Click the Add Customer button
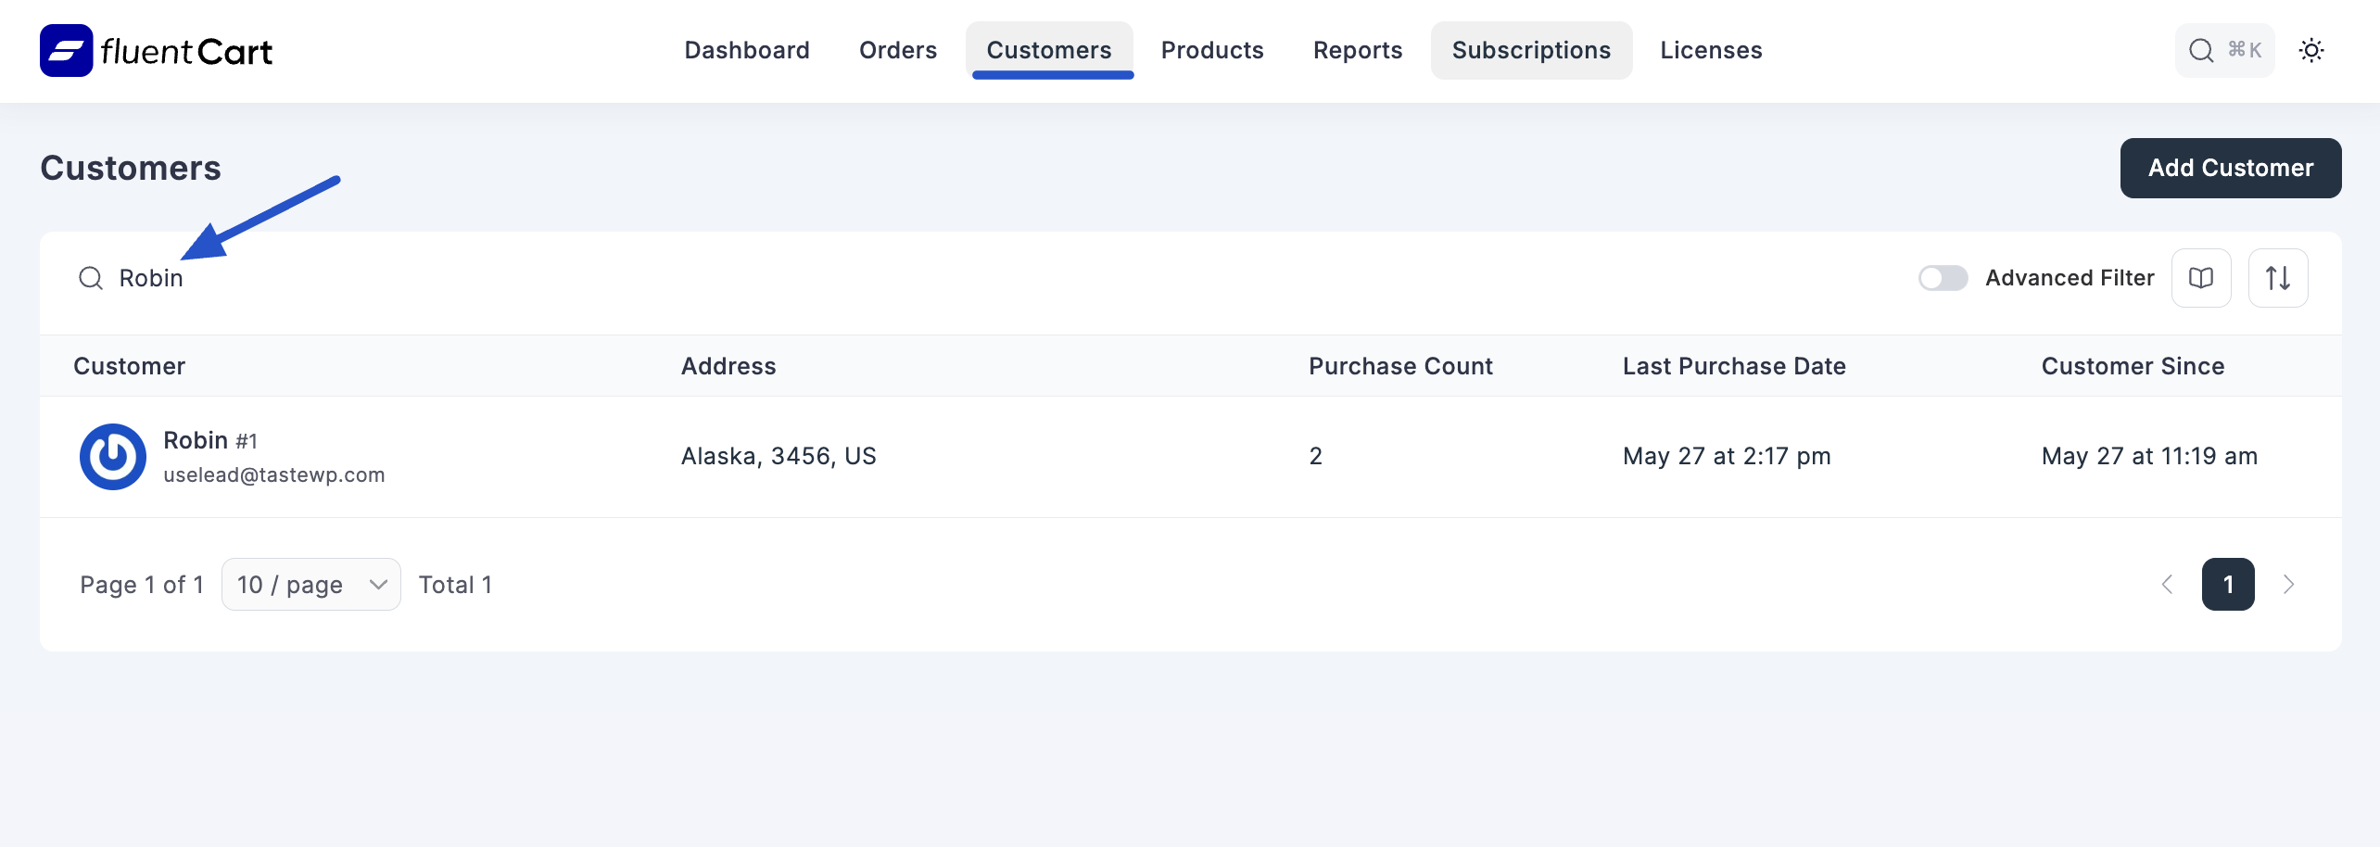Viewport: 2380px width, 847px height. click(x=2230, y=168)
